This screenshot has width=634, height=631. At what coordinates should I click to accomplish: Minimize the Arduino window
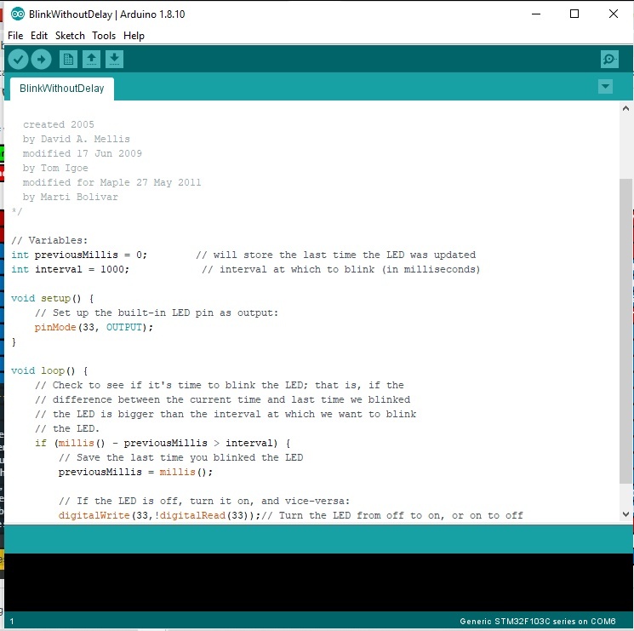536,14
